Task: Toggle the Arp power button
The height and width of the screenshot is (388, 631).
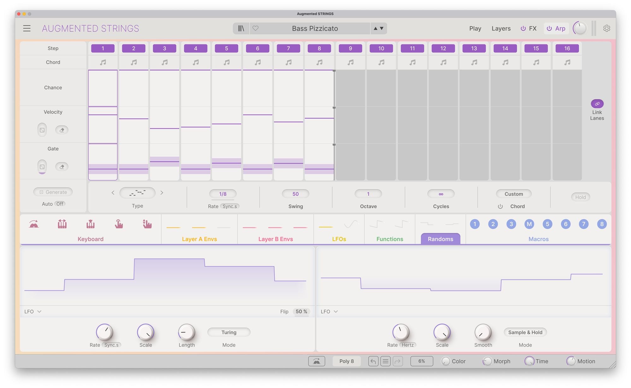Action: tap(549, 28)
